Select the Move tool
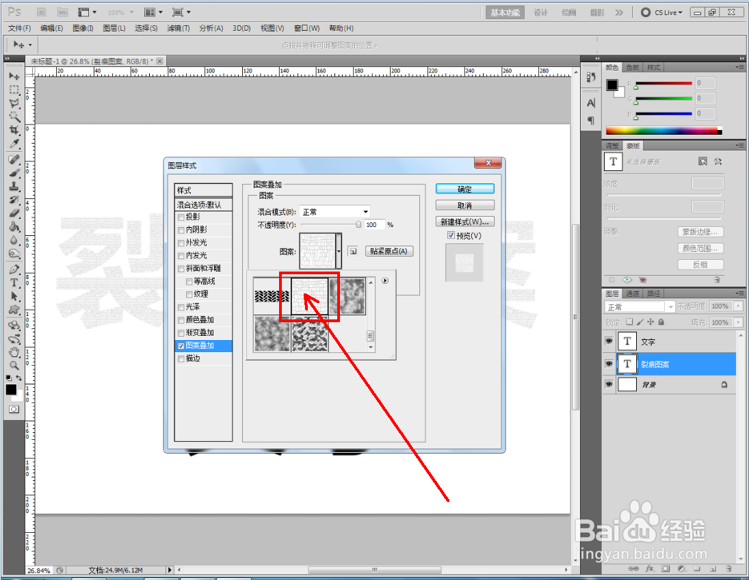Viewport: 749px width, 580px height. click(x=14, y=77)
